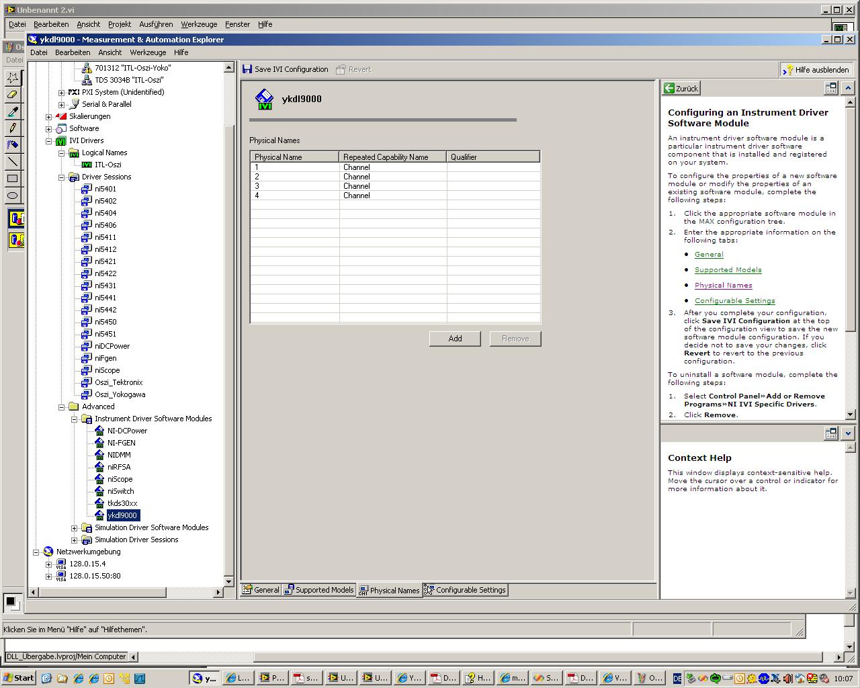Collapse the Netzwerkumgebung node

coord(36,552)
